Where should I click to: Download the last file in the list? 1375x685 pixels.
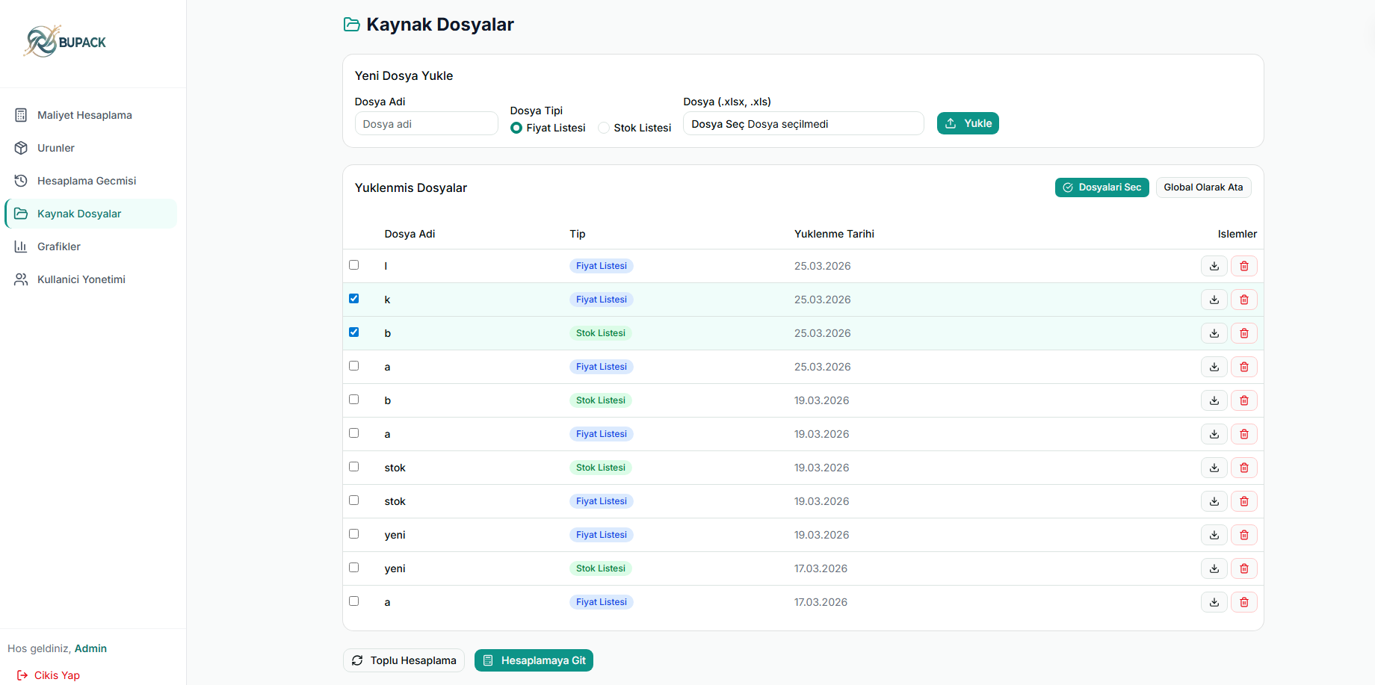(x=1214, y=602)
